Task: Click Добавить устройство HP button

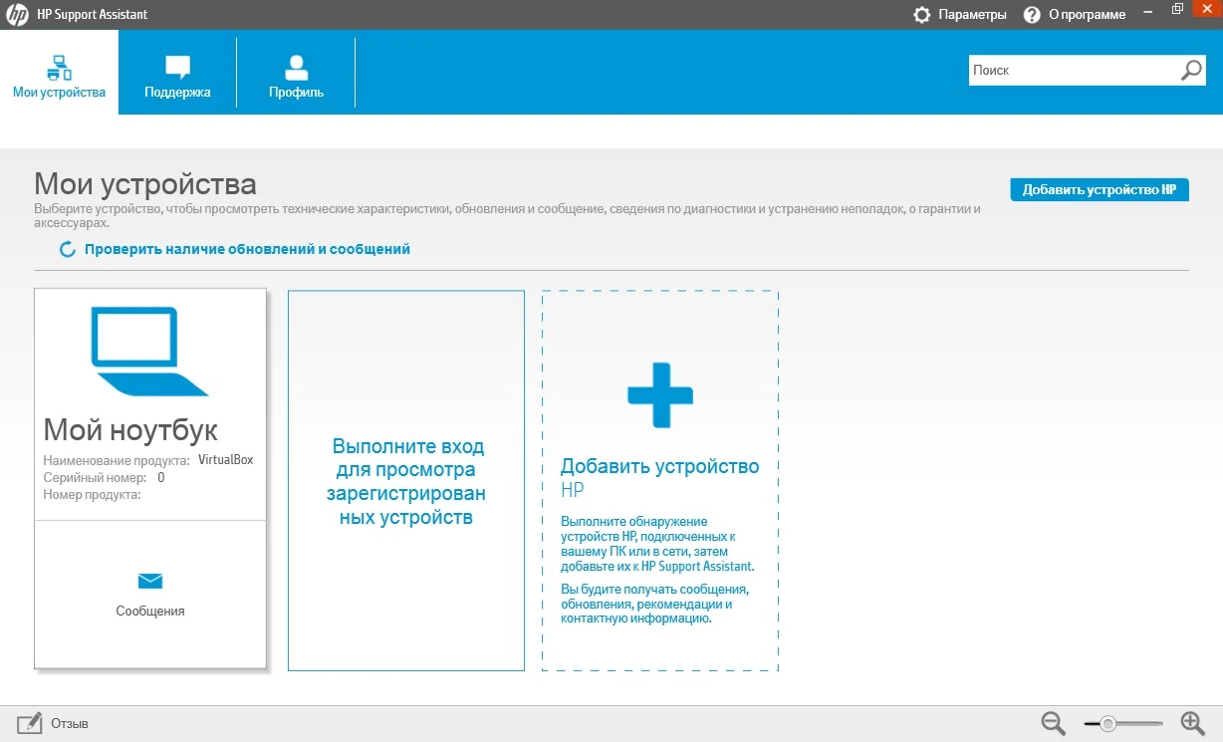Action: [x=1100, y=189]
